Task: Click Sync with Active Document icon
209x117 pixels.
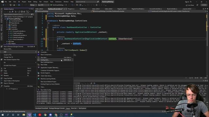Action: pos(19,12)
